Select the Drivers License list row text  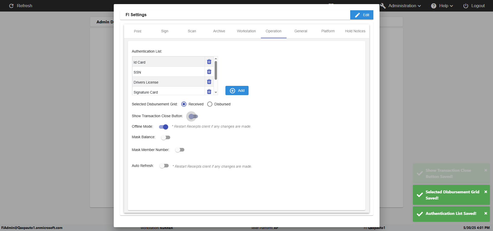pos(146,82)
